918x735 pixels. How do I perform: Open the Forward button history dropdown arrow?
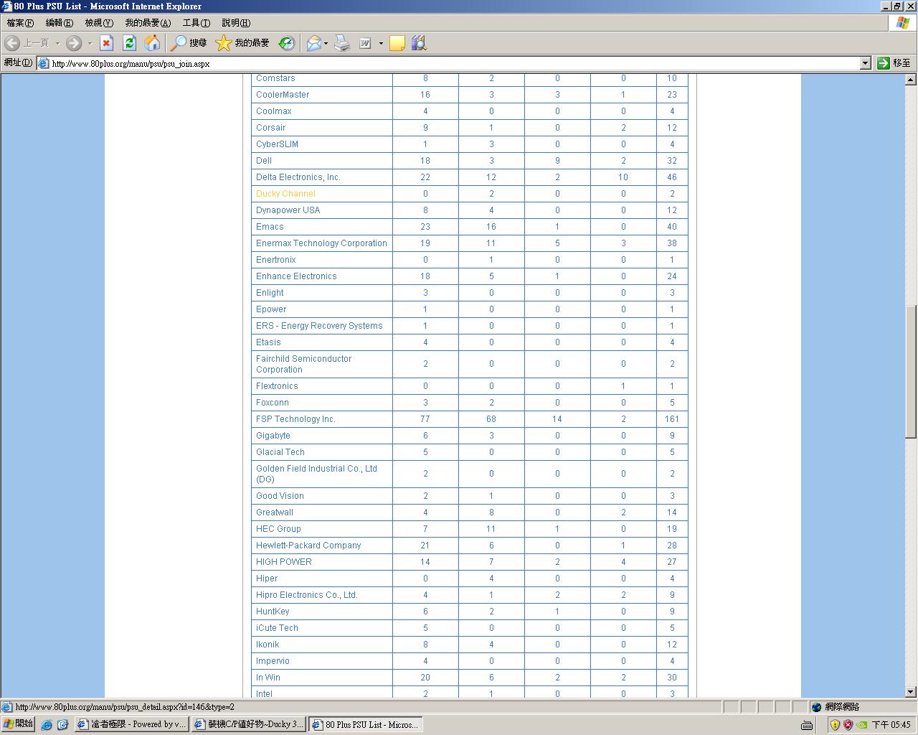click(90, 43)
